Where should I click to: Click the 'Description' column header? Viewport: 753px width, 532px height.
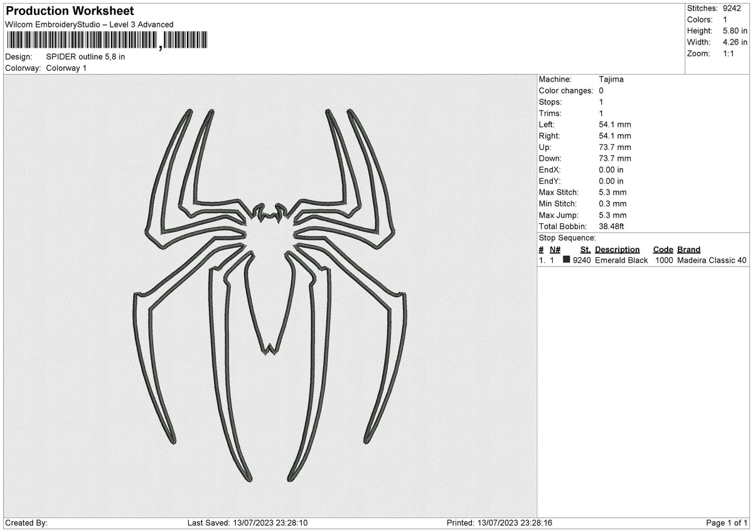tap(617, 250)
